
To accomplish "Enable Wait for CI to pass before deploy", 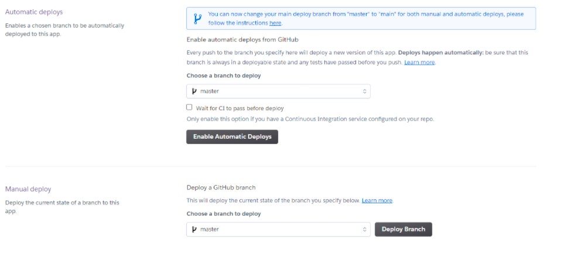I will [x=189, y=107].
